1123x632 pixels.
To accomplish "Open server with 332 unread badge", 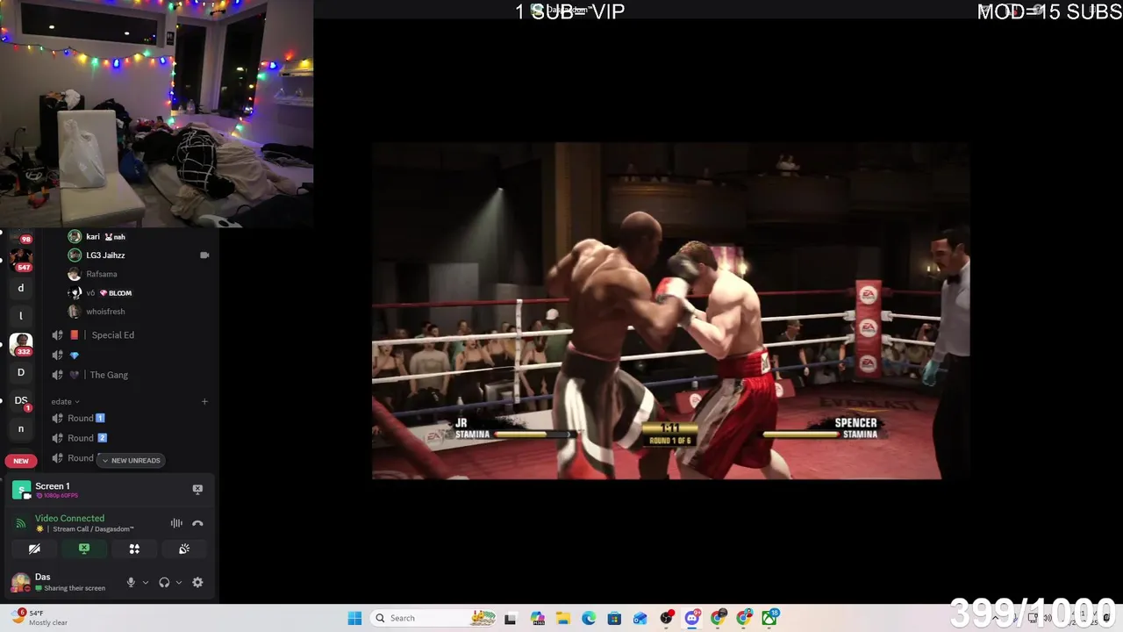I will point(21,343).
